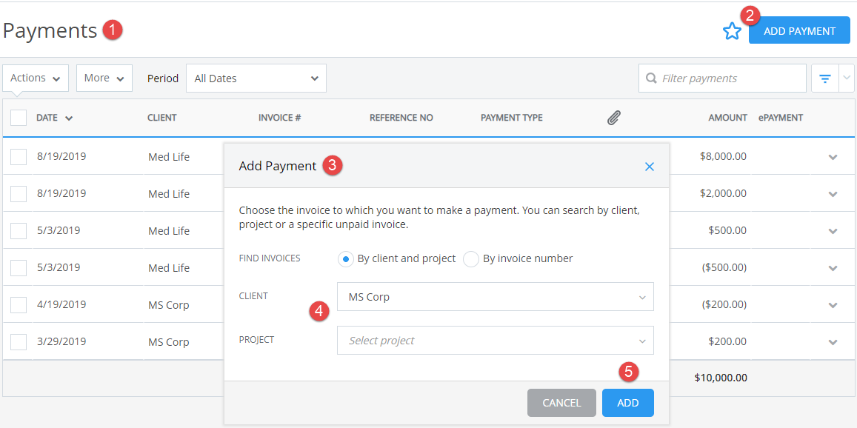Click CANCEL in the Add Payment dialog
This screenshot has height=428, width=857.
point(561,403)
